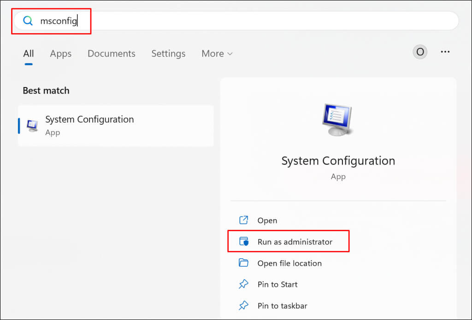Click the Open file location folder icon
This screenshot has width=472, height=320.
pyautogui.click(x=243, y=263)
